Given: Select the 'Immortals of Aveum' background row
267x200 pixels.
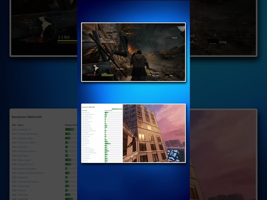Looking at the screenshot, I should pyautogui.click(x=44, y=169).
